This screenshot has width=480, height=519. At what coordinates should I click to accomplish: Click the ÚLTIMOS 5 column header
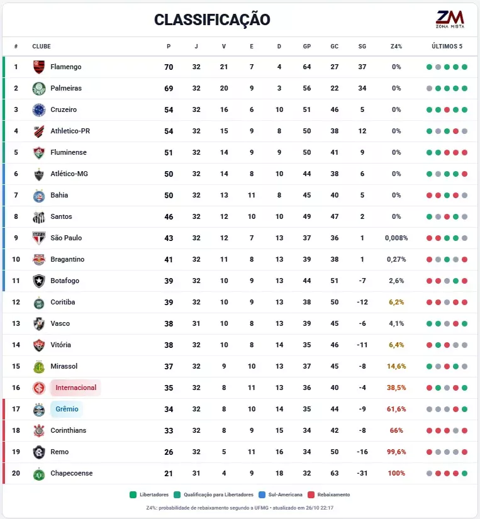pos(447,47)
